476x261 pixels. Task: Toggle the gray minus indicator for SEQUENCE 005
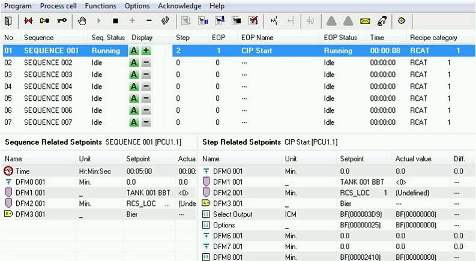point(145,98)
